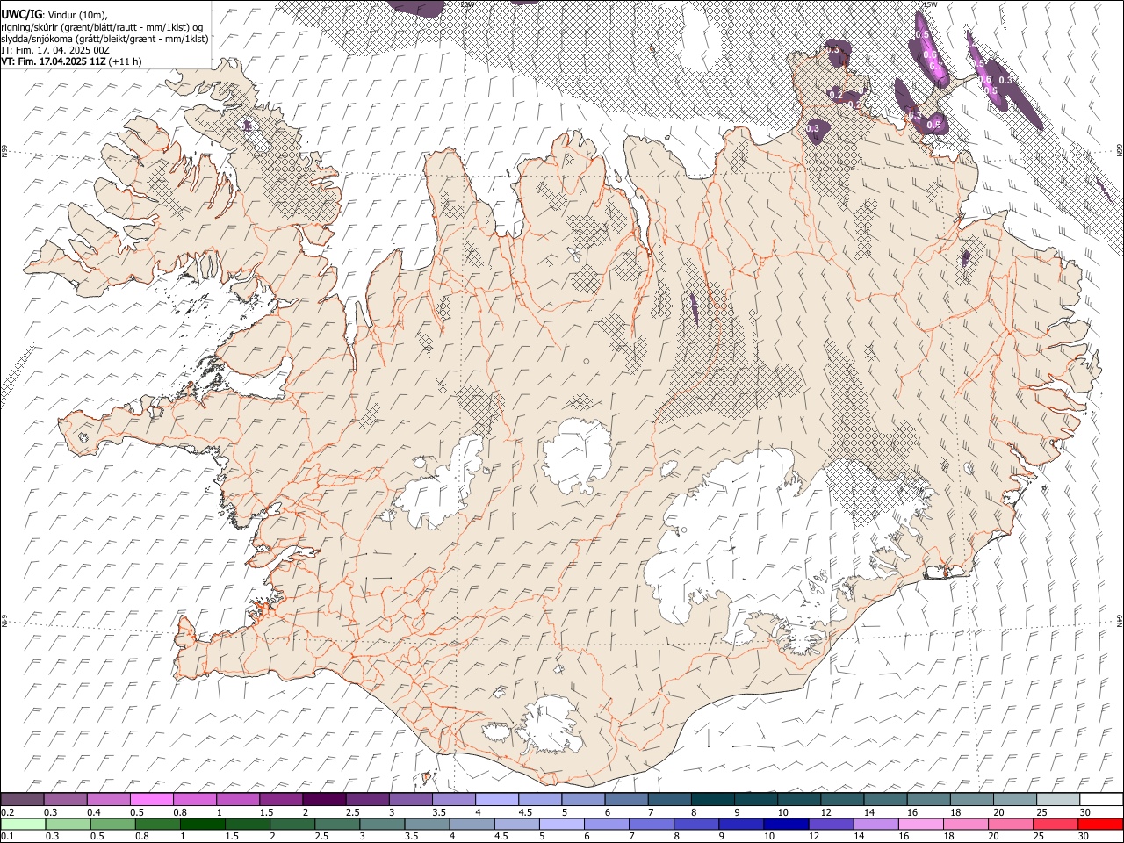Select the 'rigning/skúrir' legend description line

pyautogui.click(x=102, y=26)
